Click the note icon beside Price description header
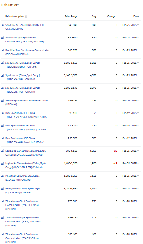 (26, 16)
